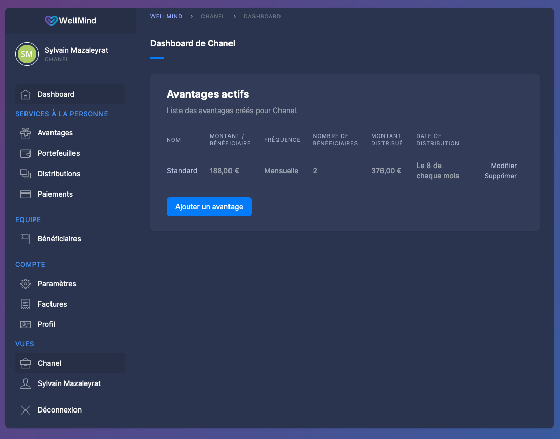
Task: Click the Paramètres gear icon
Action: 26,284
